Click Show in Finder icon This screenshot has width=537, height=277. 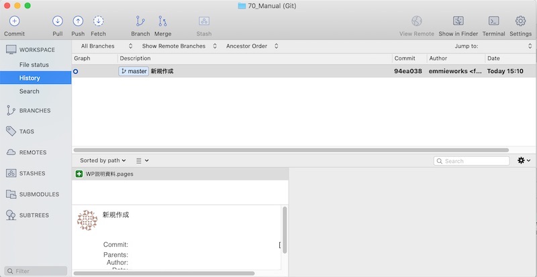tap(458, 21)
